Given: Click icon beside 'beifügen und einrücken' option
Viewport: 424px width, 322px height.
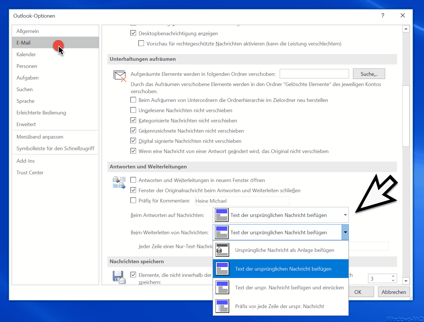Looking at the screenshot, I should pyautogui.click(x=222, y=287).
